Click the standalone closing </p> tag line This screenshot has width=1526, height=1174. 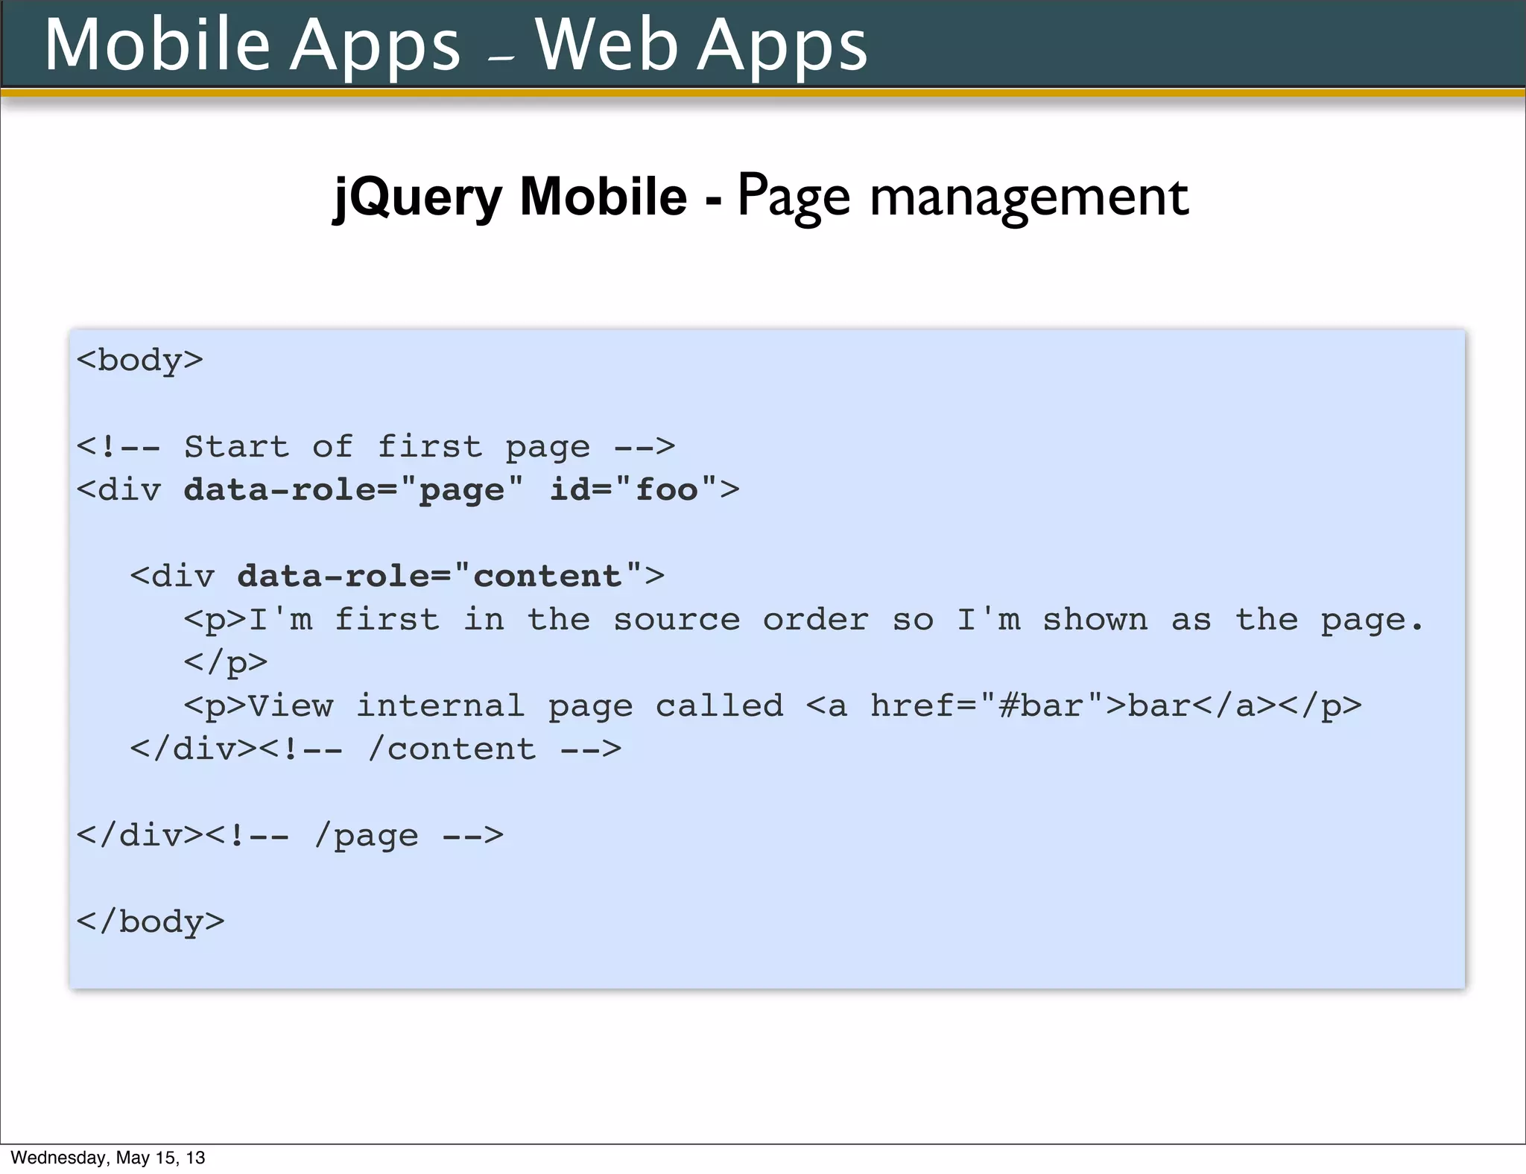[x=225, y=663]
